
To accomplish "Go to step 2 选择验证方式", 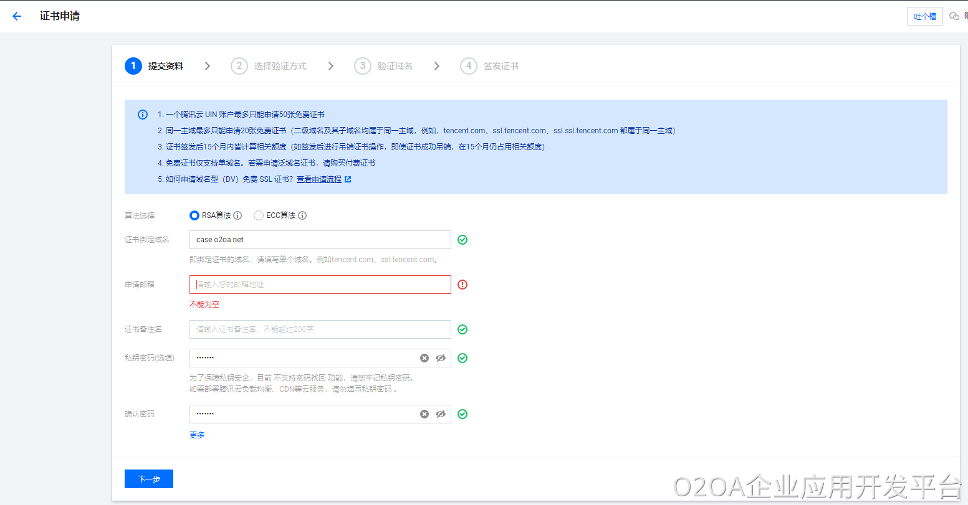I will [269, 66].
